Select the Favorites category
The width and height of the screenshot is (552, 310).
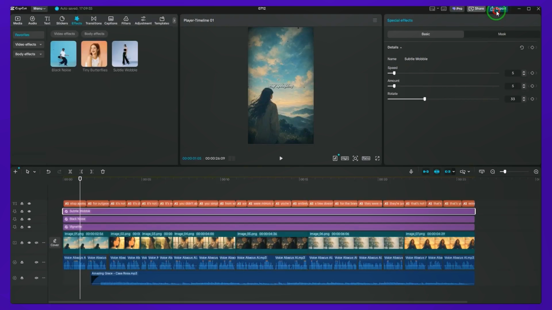click(x=28, y=35)
